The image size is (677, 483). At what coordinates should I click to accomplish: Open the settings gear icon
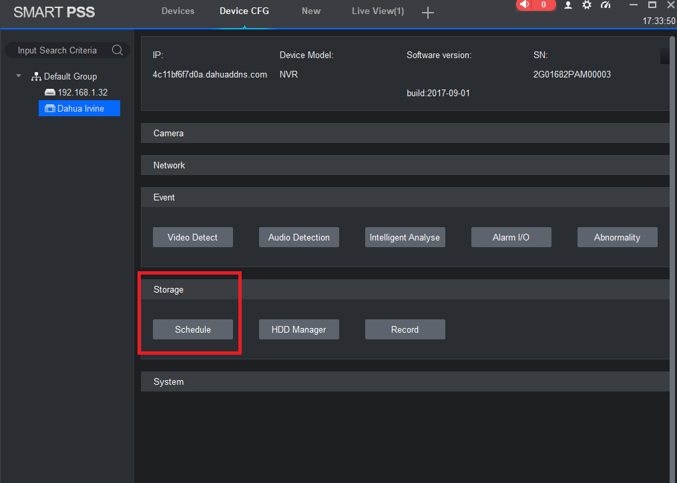coord(586,5)
